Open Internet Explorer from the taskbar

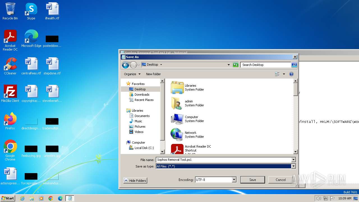point(22,198)
